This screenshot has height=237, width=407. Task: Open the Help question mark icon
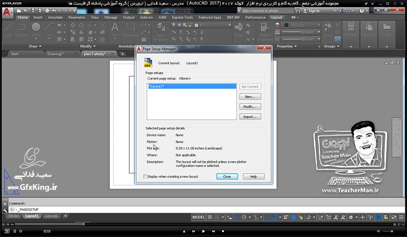click(362, 11)
